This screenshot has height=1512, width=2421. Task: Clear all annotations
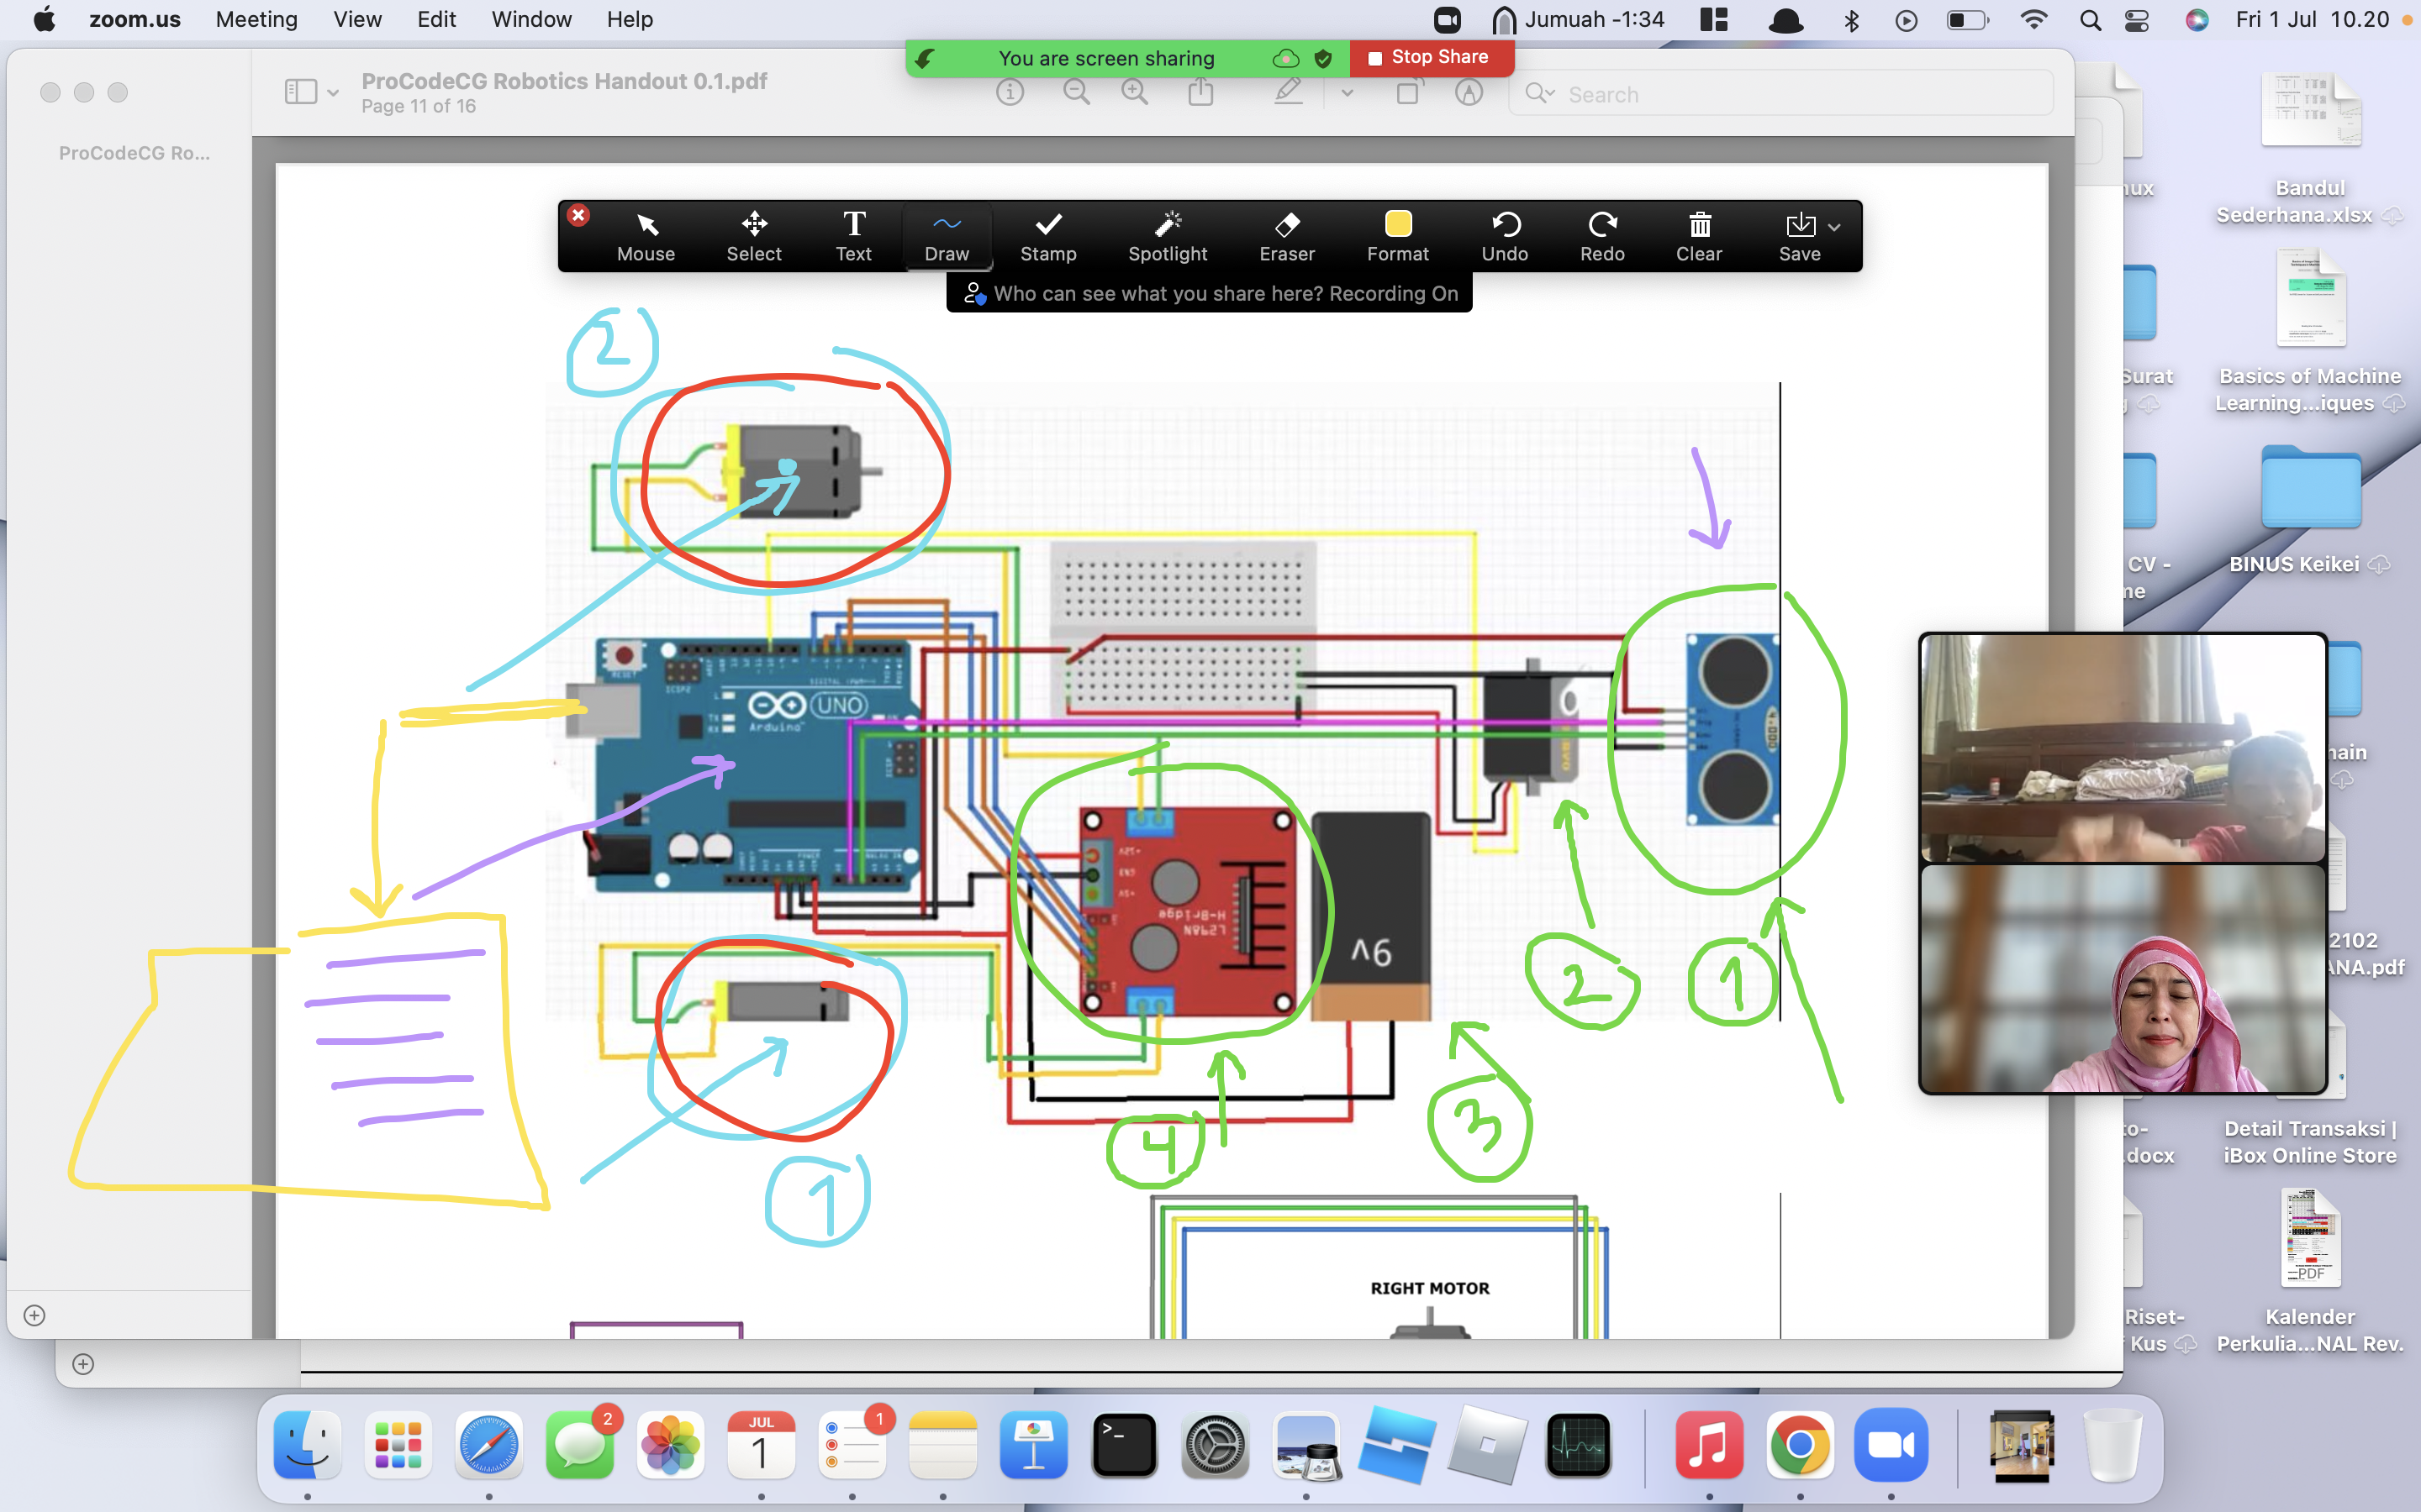tap(1699, 237)
